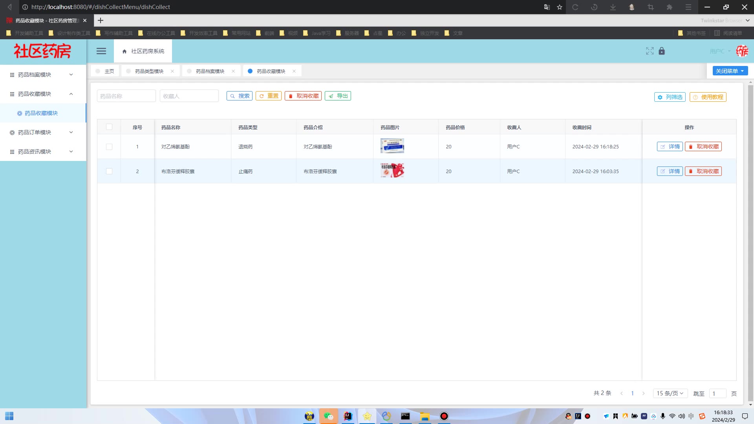Close the 药品档案模块 tab with its X

[x=233, y=71]
